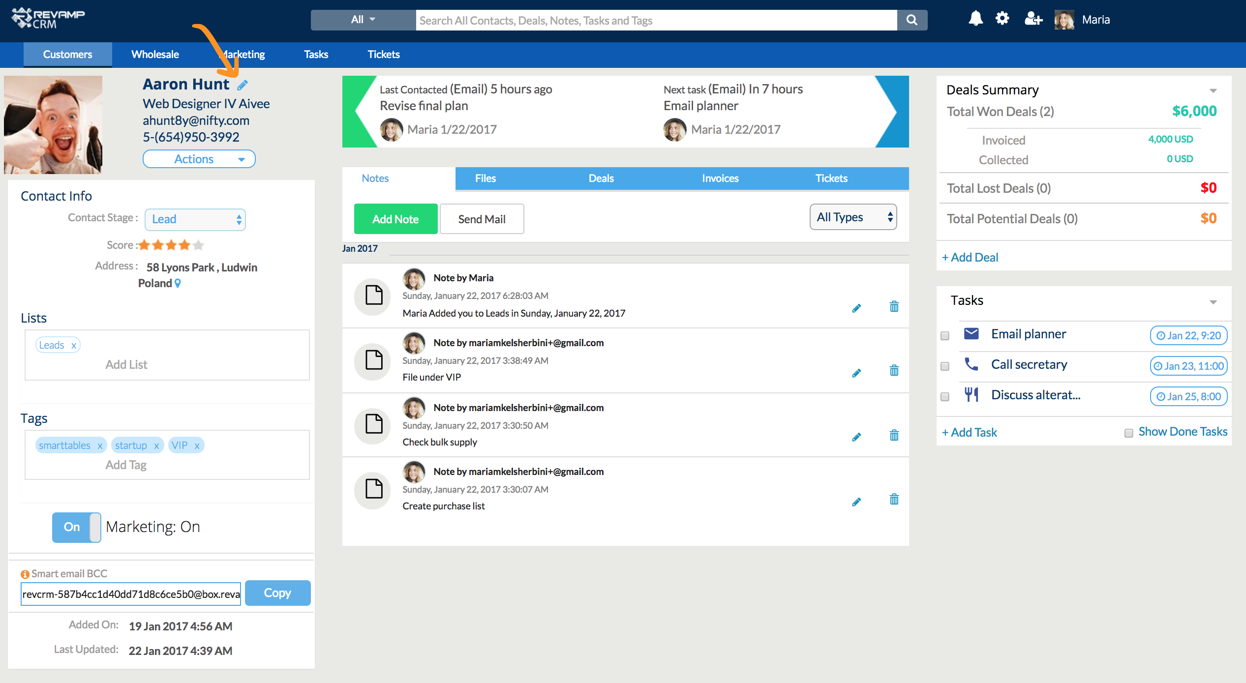Switch to the Invoices tab
The height and width of the screenshot is (683, 1246).
pyautogui.click(x=720, y=178)
